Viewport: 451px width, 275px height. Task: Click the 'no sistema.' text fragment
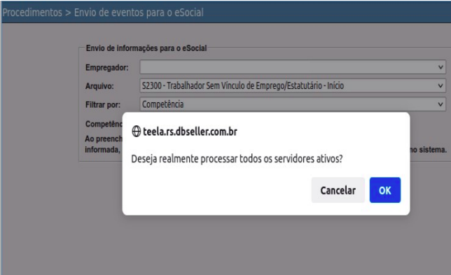point(429,150)
